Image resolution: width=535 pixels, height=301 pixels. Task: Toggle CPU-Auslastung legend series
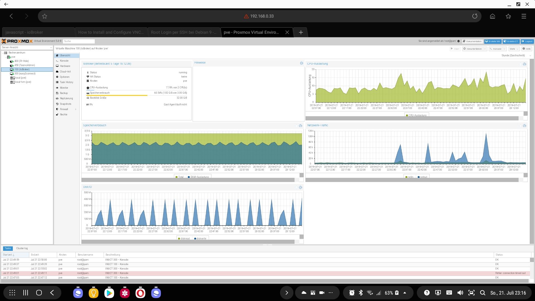click(416, 115)
